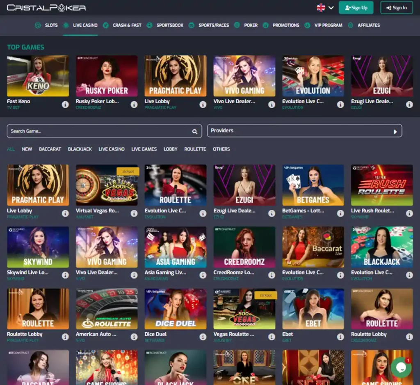Show info for Fast Keno
420x385 pixels.
[65, 105]
